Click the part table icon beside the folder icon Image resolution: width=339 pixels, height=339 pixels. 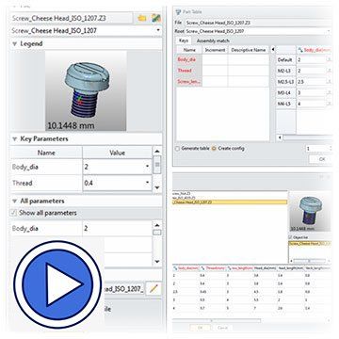tap(156, 18)
